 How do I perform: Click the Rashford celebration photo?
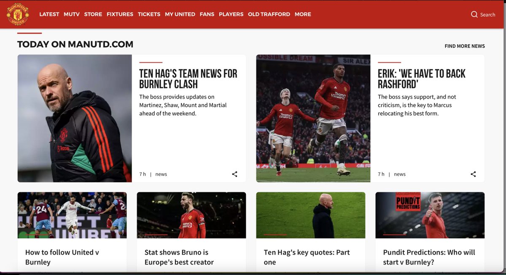[x=313, y=118]
